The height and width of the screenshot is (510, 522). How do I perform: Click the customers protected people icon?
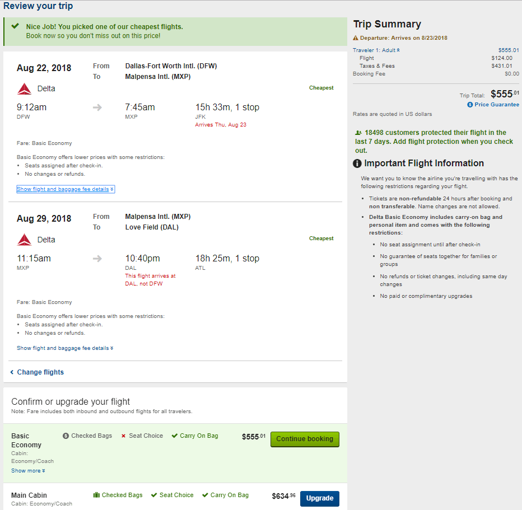pyautogui.click(x=358, y=133)
